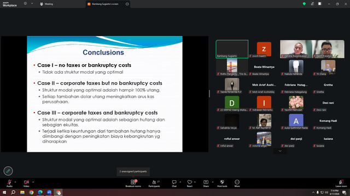The image size is (350, 196).
Task: Select M. Rafi Rayhan S tile
Action: click(x=264, y=121)
